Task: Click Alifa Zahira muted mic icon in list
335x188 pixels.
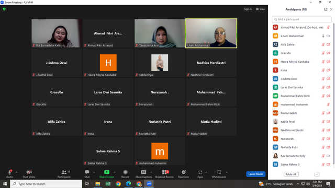Action: tap(323, 44)
